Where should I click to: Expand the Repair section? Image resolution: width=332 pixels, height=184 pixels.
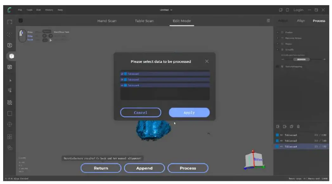(278, 44)
